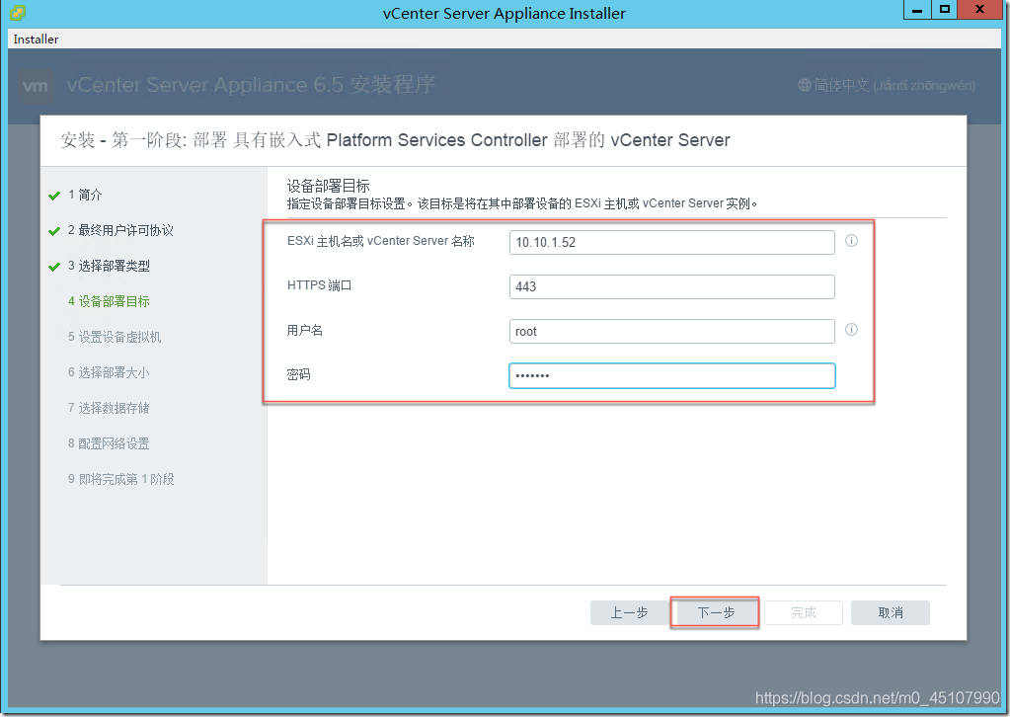
Task: Select step 7 选择数据存储
Action: [109, 408]
